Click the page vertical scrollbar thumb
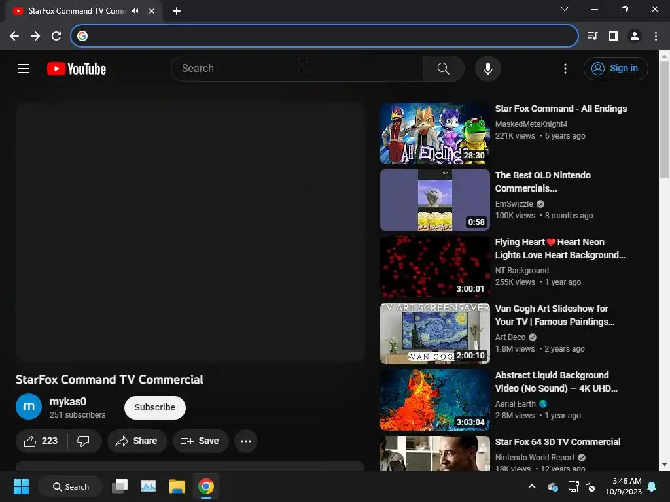 click(x=664, y=120)
